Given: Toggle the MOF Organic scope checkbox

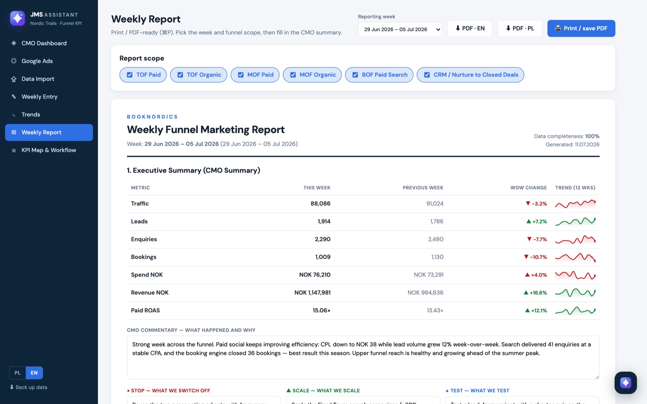Looking at the screenshot, I should coord(293,75).
